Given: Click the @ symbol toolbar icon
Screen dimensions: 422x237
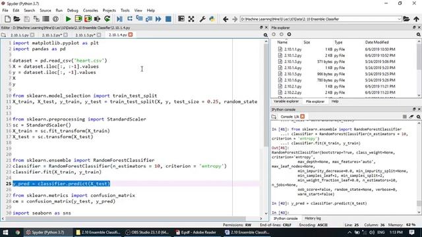Looking at the screenshot, I should pyautogui.click(x=55, y=19).
